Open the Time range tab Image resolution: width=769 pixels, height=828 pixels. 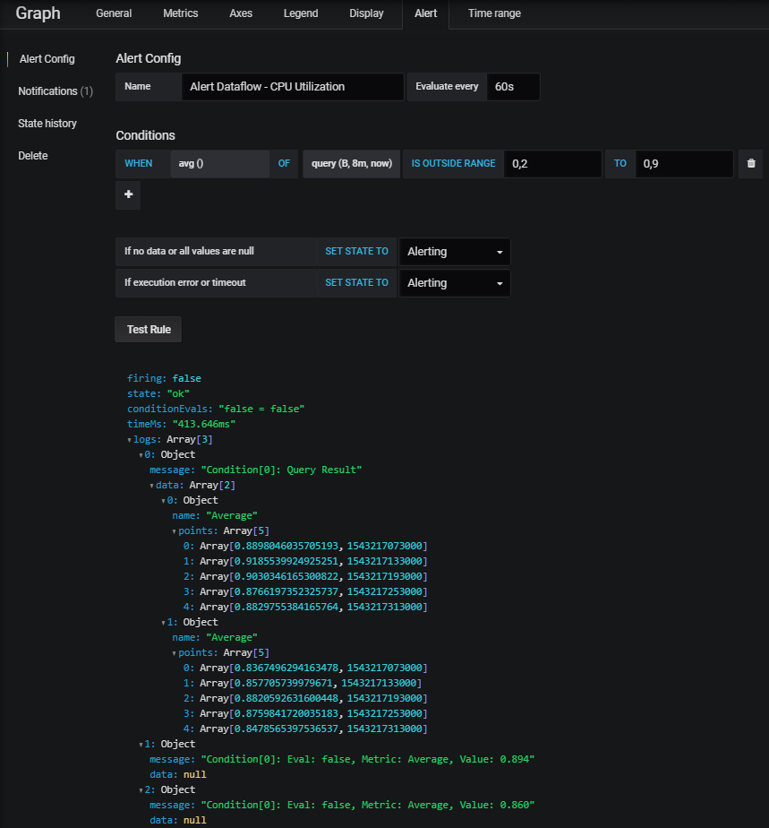(x=494, y=13)
